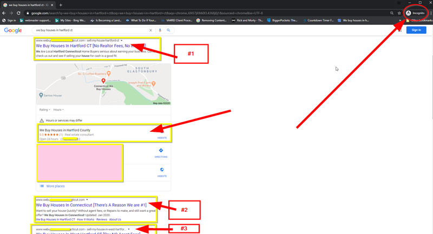The image size is (433, 234).
Task: Focus the Google search input field
Action: [x=91, y=30]
